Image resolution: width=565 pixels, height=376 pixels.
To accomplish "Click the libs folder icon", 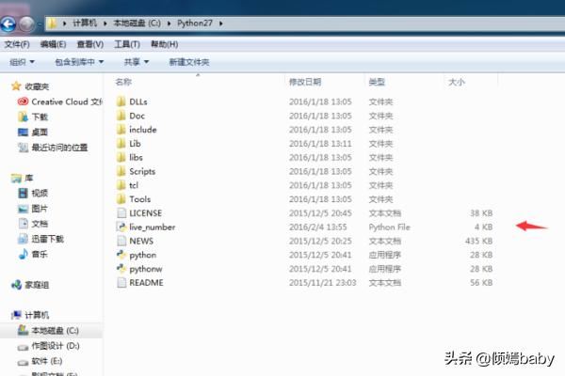I will 121,157.
